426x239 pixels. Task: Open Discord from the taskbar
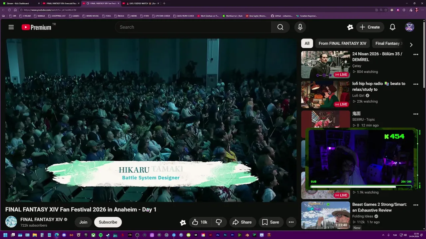pos(64,235)
